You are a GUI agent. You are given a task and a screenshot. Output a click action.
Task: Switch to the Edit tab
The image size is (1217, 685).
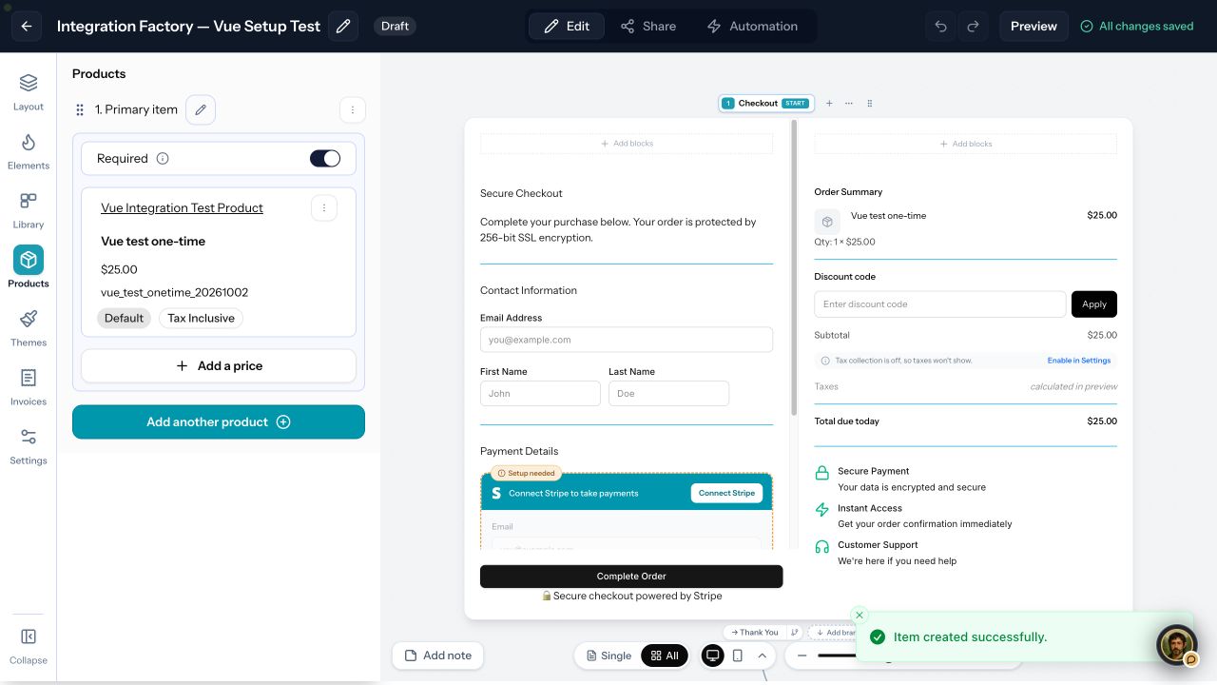click(567, 27)
